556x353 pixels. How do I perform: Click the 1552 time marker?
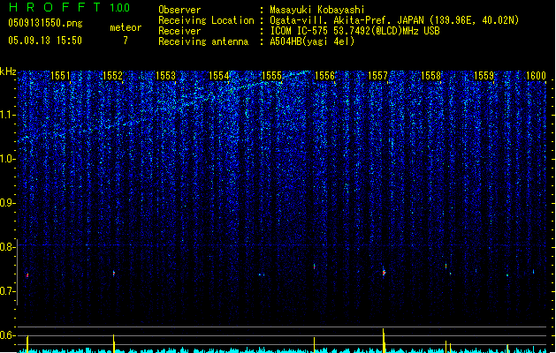coord(112,75)
